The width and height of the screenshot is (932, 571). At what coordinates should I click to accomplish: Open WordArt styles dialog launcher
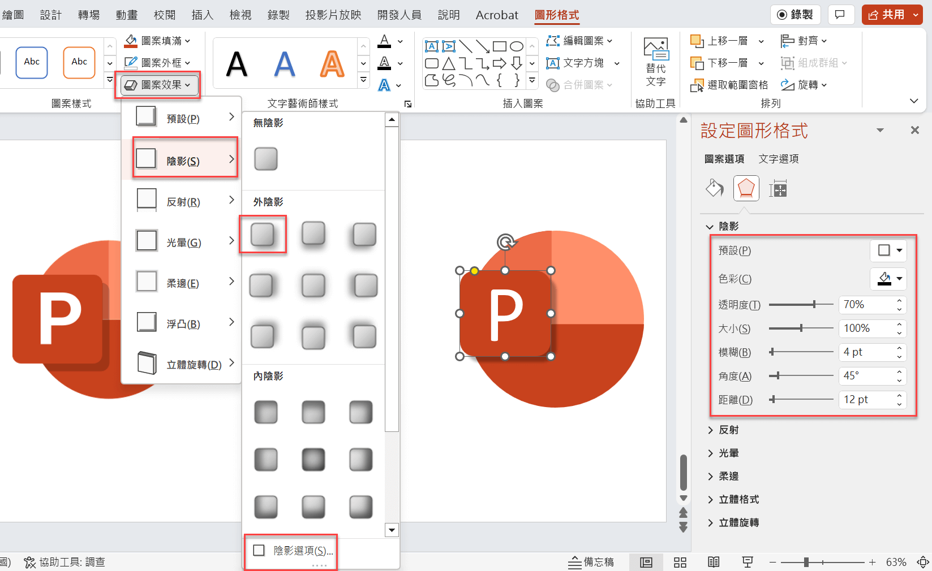(408, 104)
